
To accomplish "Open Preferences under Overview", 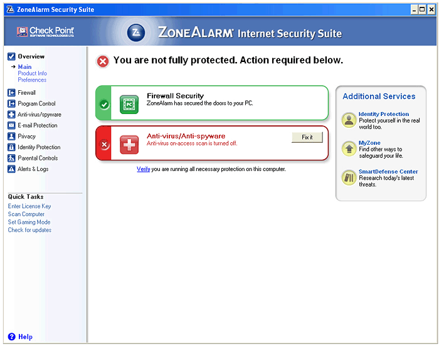I will point(32,80).
